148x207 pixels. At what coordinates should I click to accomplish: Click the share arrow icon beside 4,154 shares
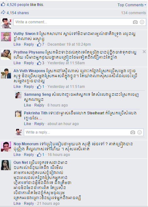click(x=3, y=13)
